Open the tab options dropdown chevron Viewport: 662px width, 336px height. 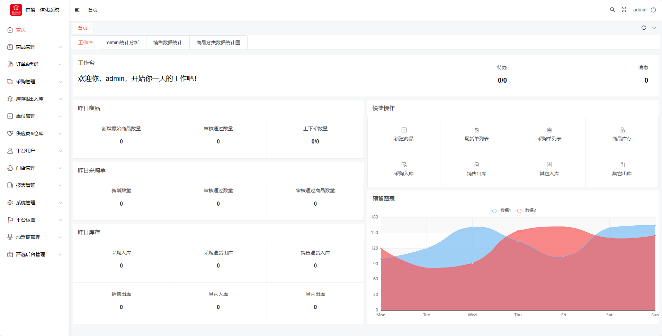tap(654, 28)
